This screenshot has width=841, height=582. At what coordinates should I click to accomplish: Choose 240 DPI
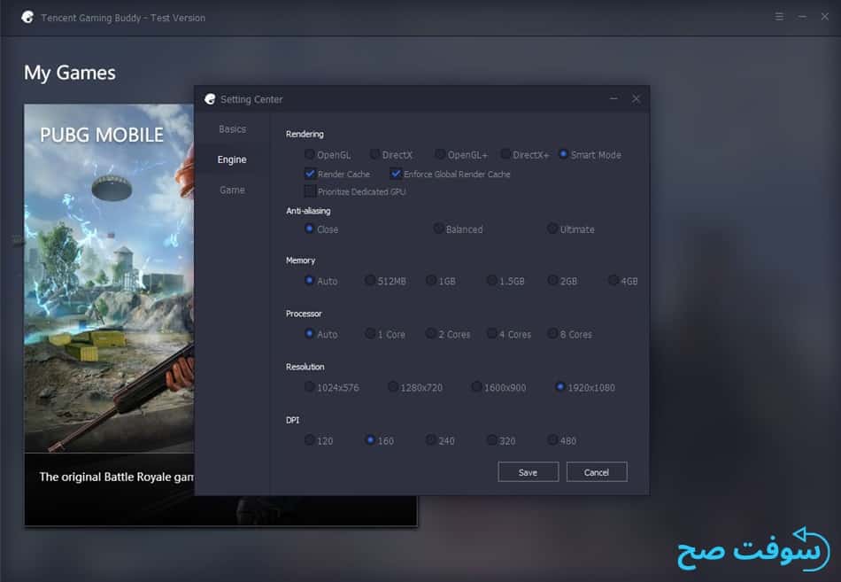tap(431, 439)
